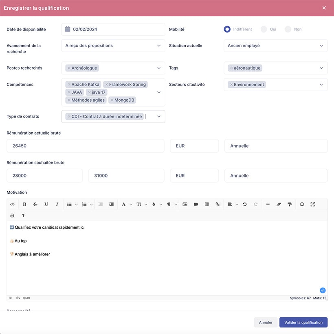This screenshot has height=334, width=334.
Task: Choose Non for Mobilité
Action: (288, 29)
